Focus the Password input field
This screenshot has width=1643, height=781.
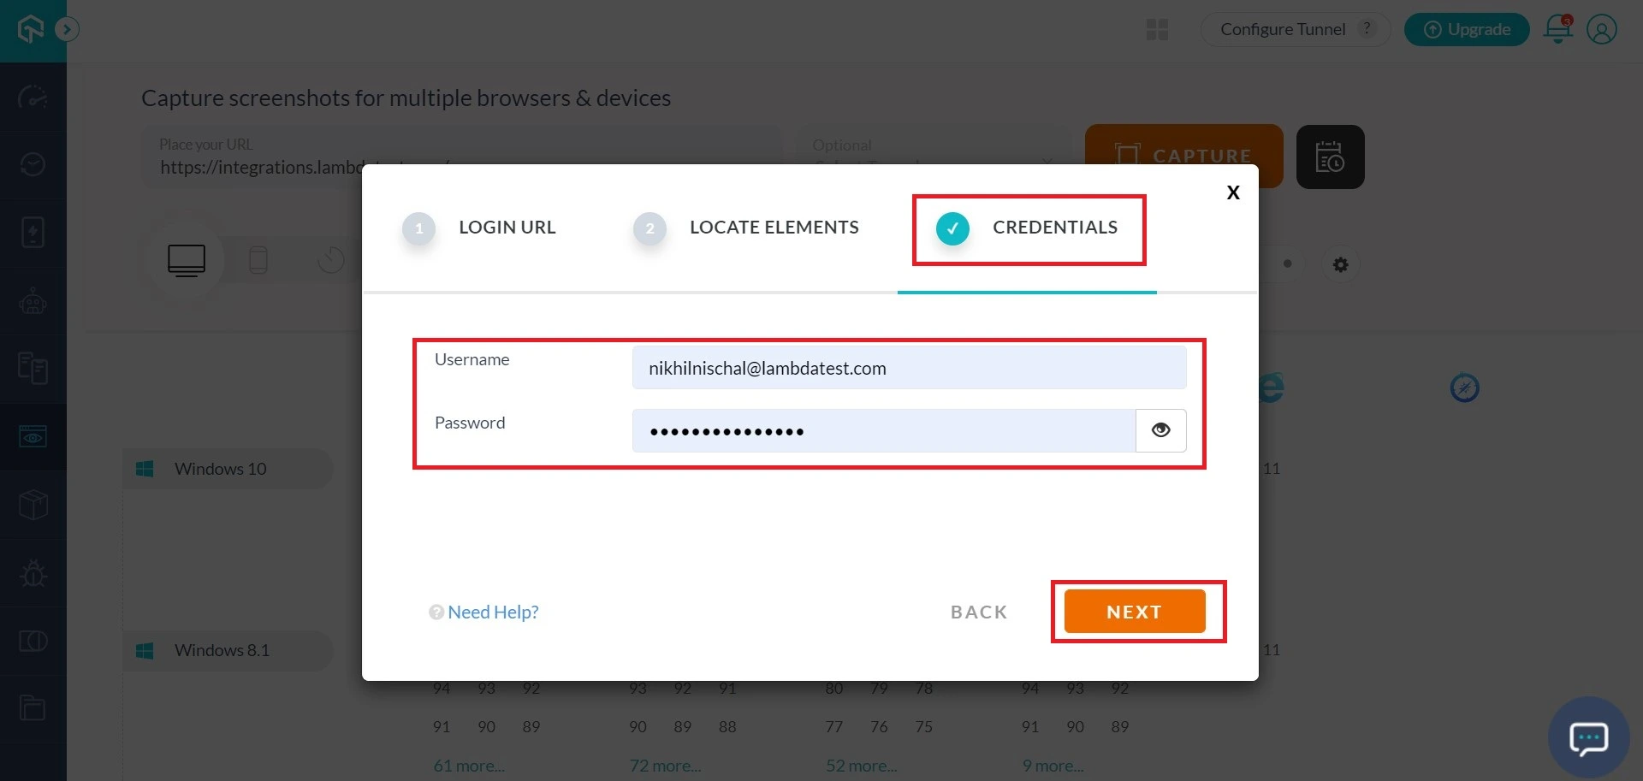(x=882, y=430)
